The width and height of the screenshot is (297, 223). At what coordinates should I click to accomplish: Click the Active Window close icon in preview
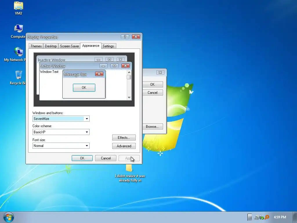(x=125, y=66)
